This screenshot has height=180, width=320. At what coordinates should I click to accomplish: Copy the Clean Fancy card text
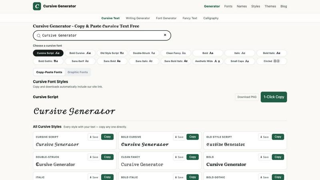192,157
